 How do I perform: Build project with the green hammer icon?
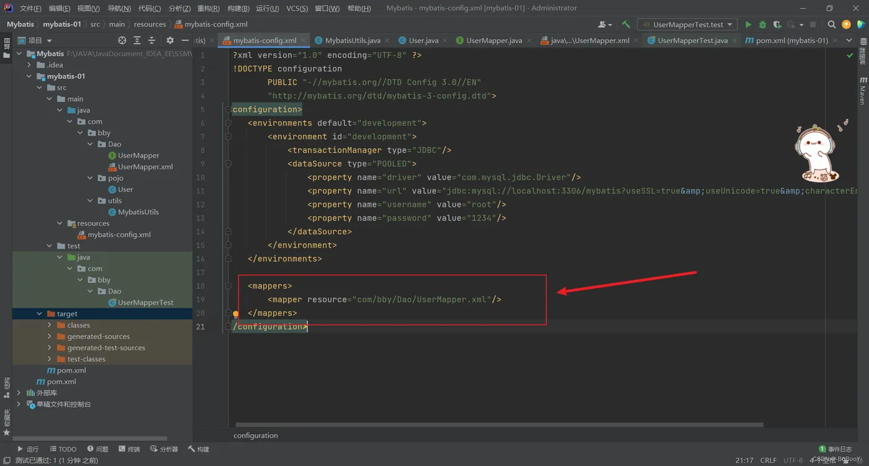(626, 24)
